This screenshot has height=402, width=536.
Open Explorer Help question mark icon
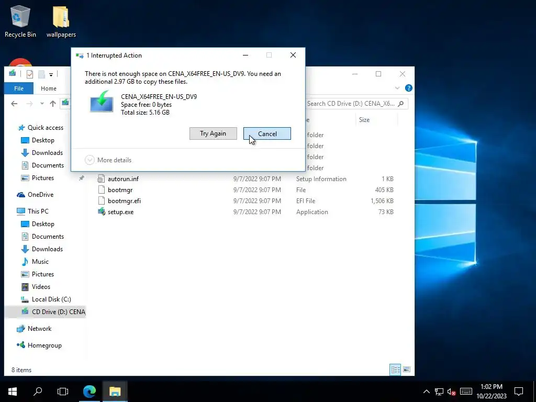[x=408, y=88]
